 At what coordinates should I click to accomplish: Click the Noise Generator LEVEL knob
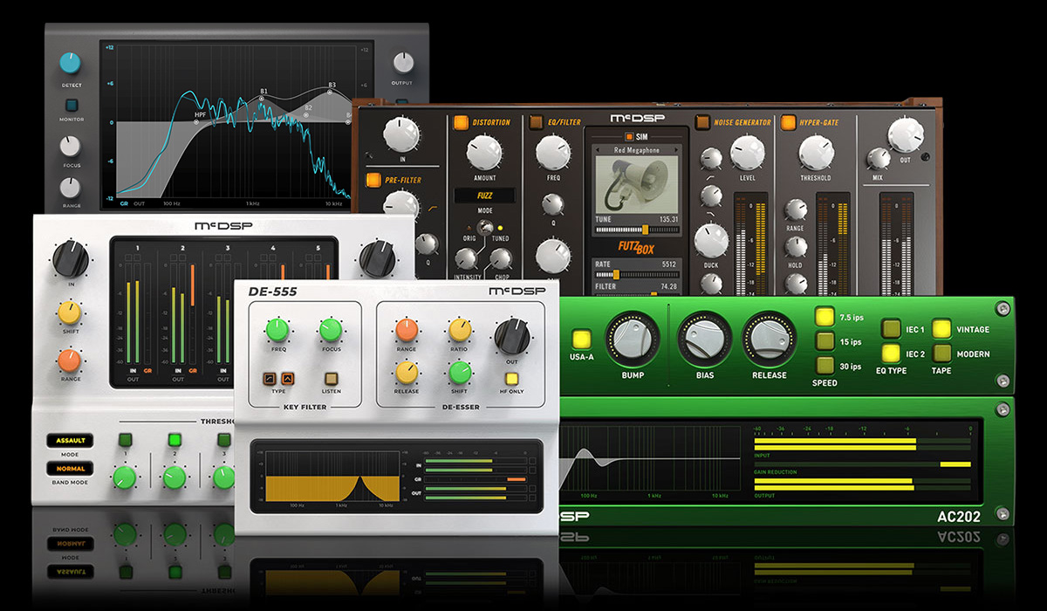click(748, 154)
